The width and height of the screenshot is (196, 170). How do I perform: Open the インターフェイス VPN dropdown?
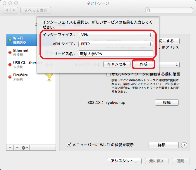pos(116,35)
